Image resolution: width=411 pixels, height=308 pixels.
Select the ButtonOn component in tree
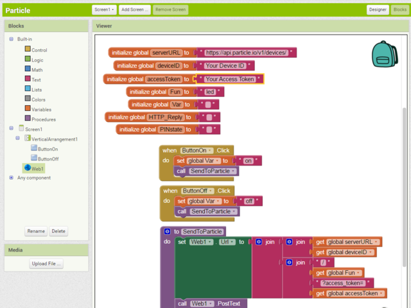click(x=48, y=149)
